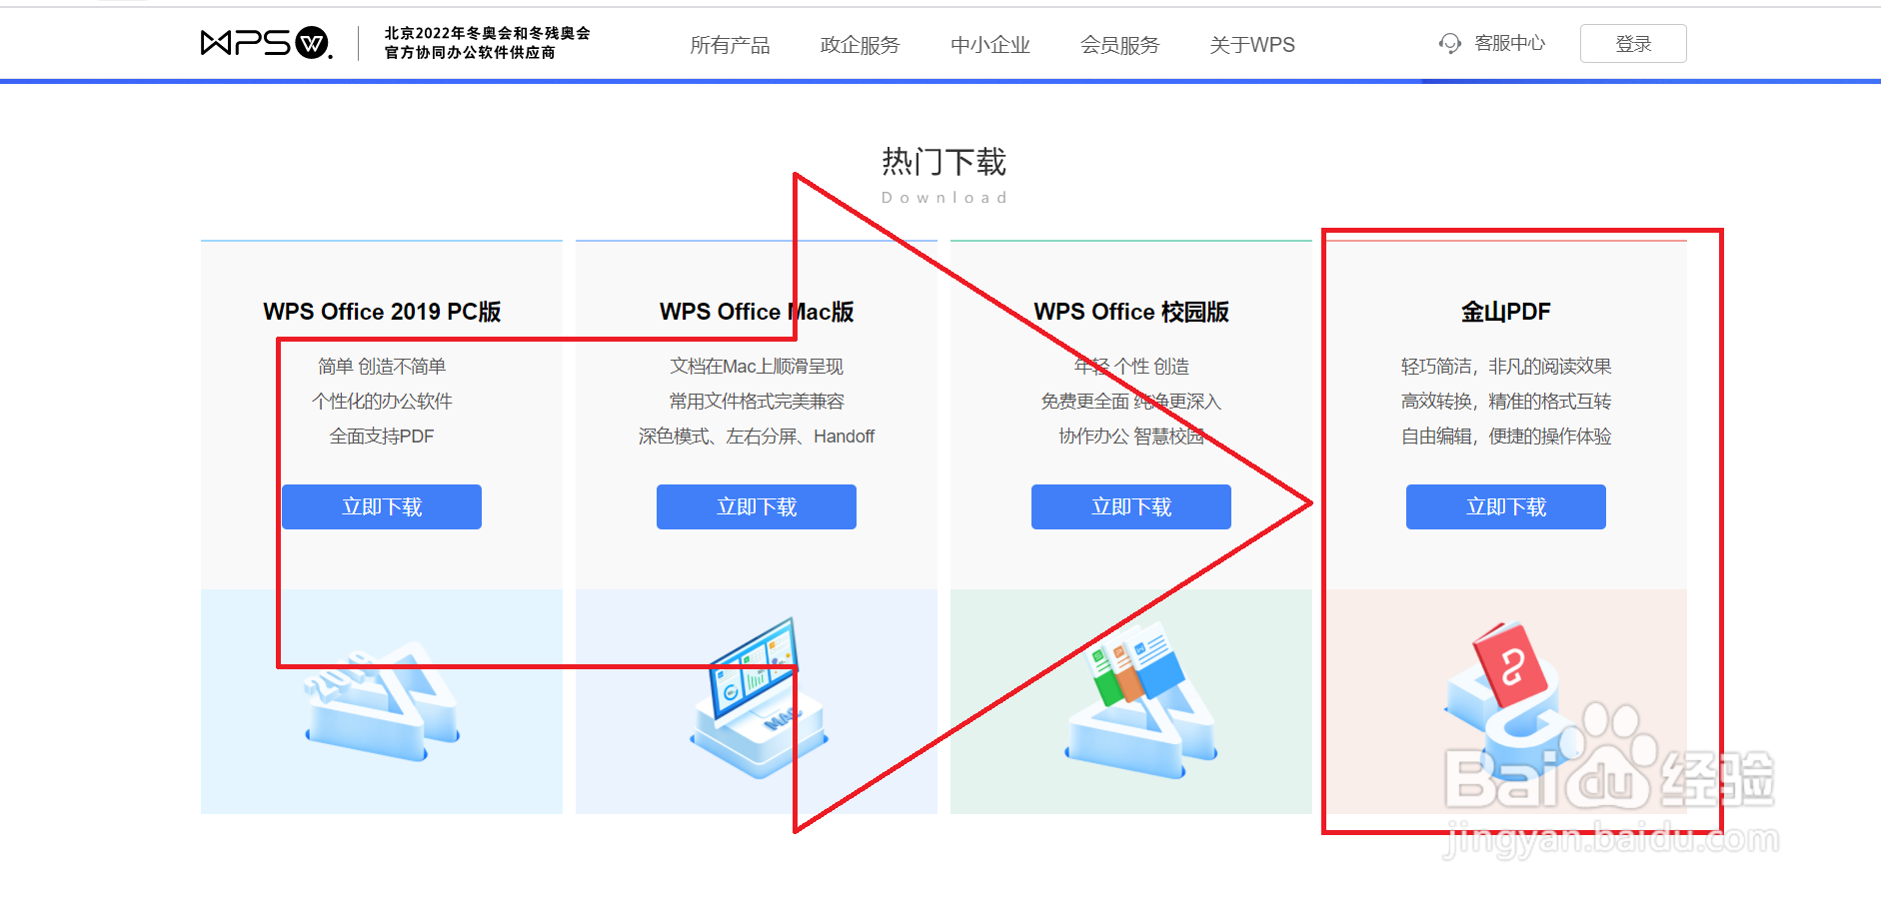Click the WPS Office Mac版 title

[x=756, y=311]
